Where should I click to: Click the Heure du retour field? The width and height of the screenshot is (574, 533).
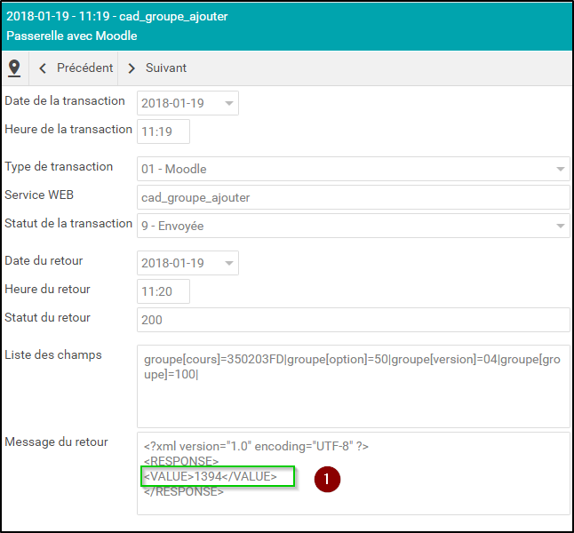[x=163, y=291]
